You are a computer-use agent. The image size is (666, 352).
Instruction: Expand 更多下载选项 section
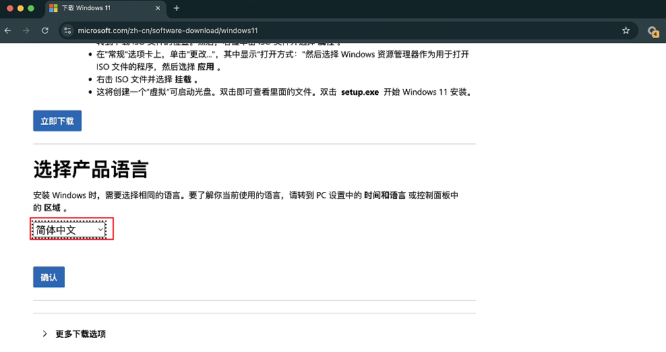click(x=74, y=334)
